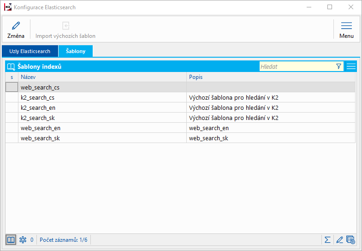Click the add-columns table icon in status bar
Screen dimensions: 362x251
tap(350, 240)
